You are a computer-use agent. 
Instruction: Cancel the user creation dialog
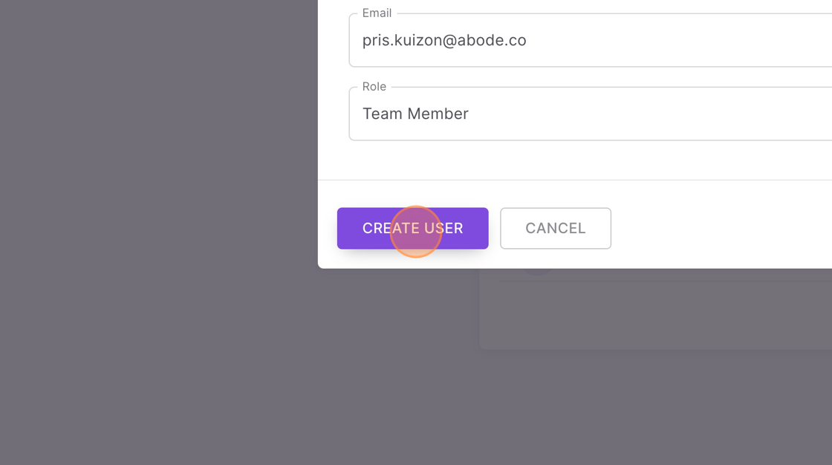coord(556,228)
